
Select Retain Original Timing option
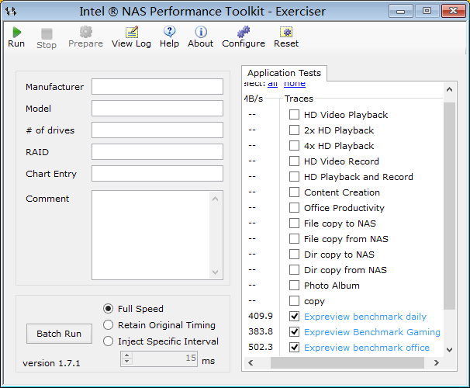click(109, 325)
